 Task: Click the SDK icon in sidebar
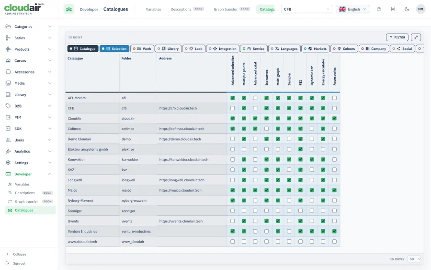click(x=8, y=129)
